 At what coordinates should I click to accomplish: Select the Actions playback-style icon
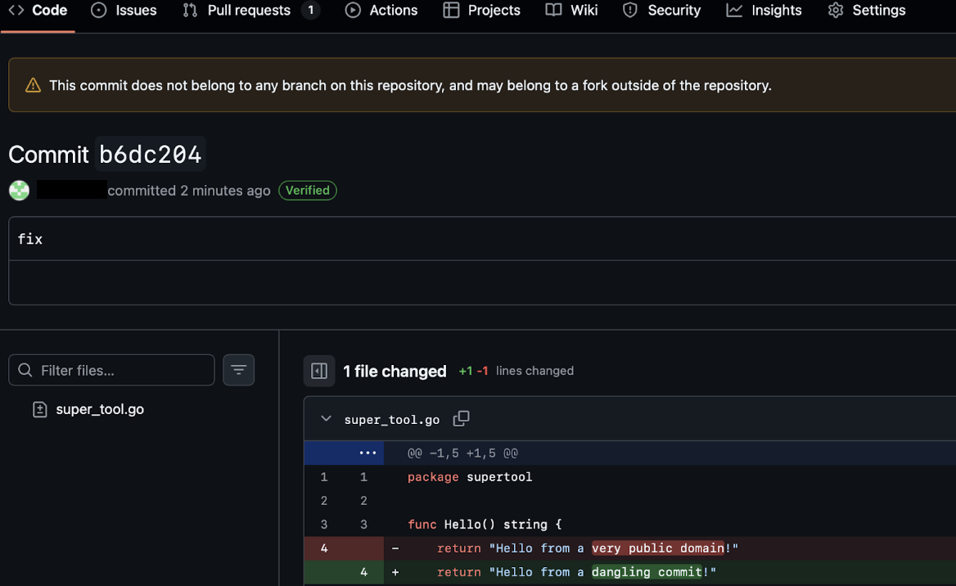click(352, 11)
